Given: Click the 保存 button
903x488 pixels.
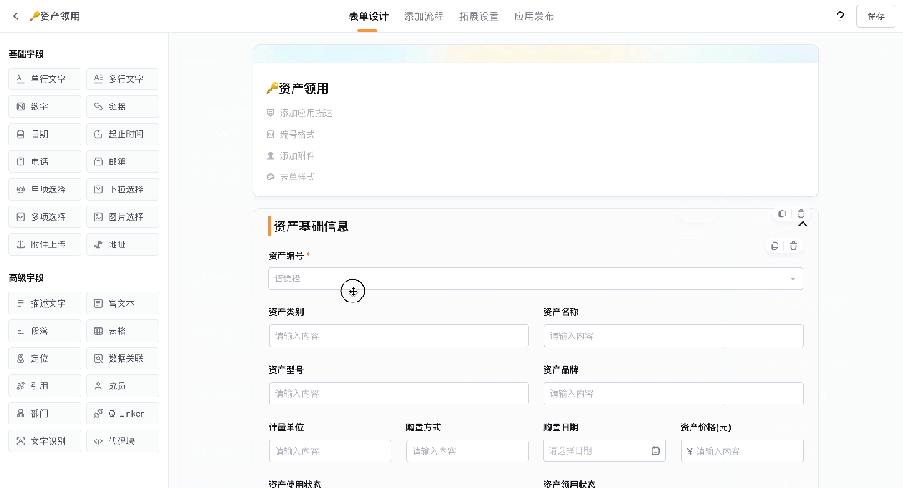Looking at the screenshot, I should click(x=875, y=16).
